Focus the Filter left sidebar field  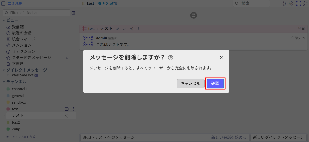pos(36,13)
